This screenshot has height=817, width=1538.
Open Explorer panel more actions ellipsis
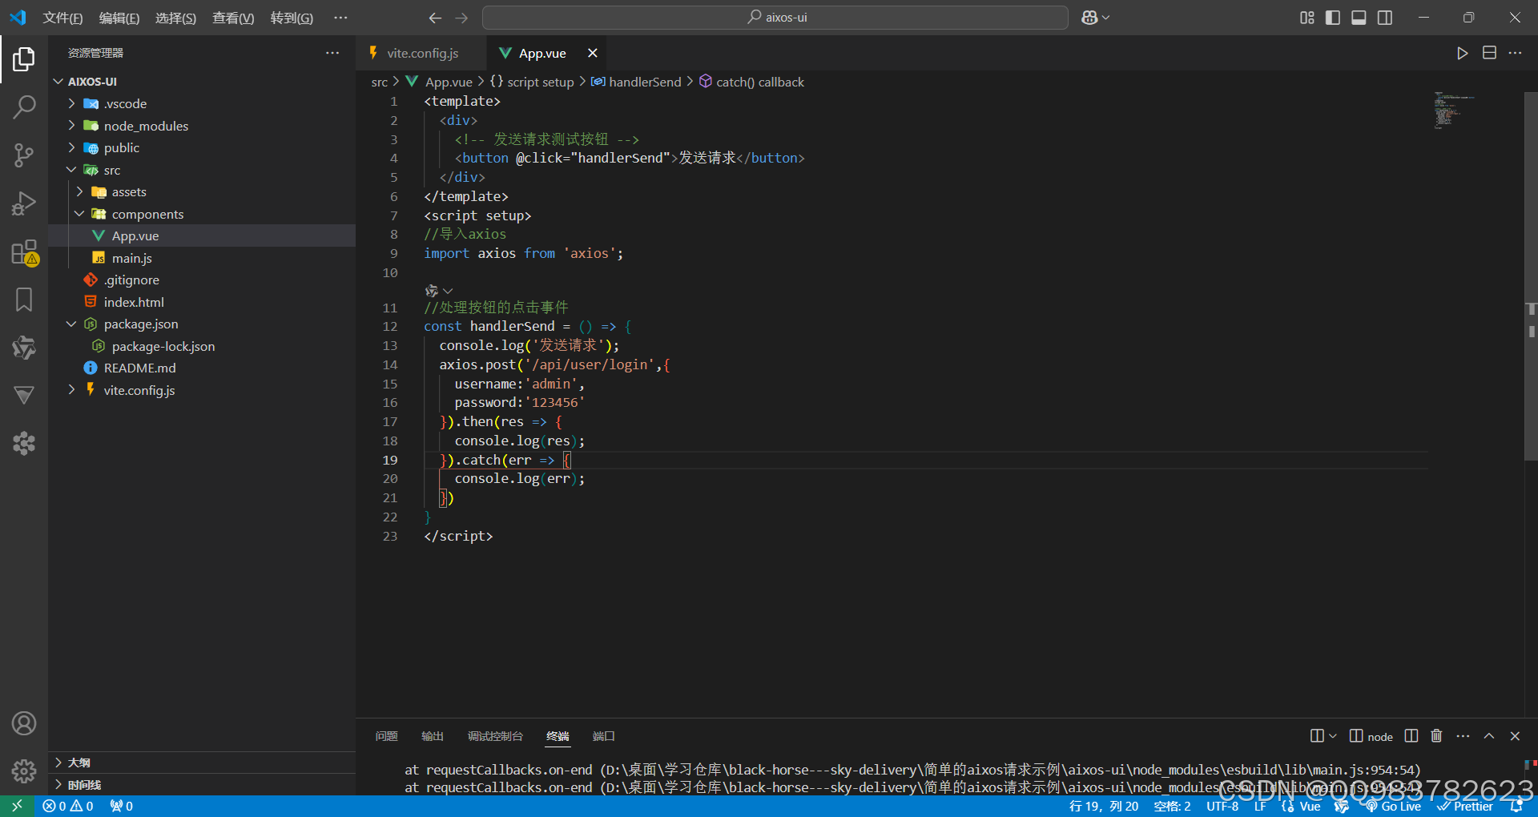coord(332,53)
